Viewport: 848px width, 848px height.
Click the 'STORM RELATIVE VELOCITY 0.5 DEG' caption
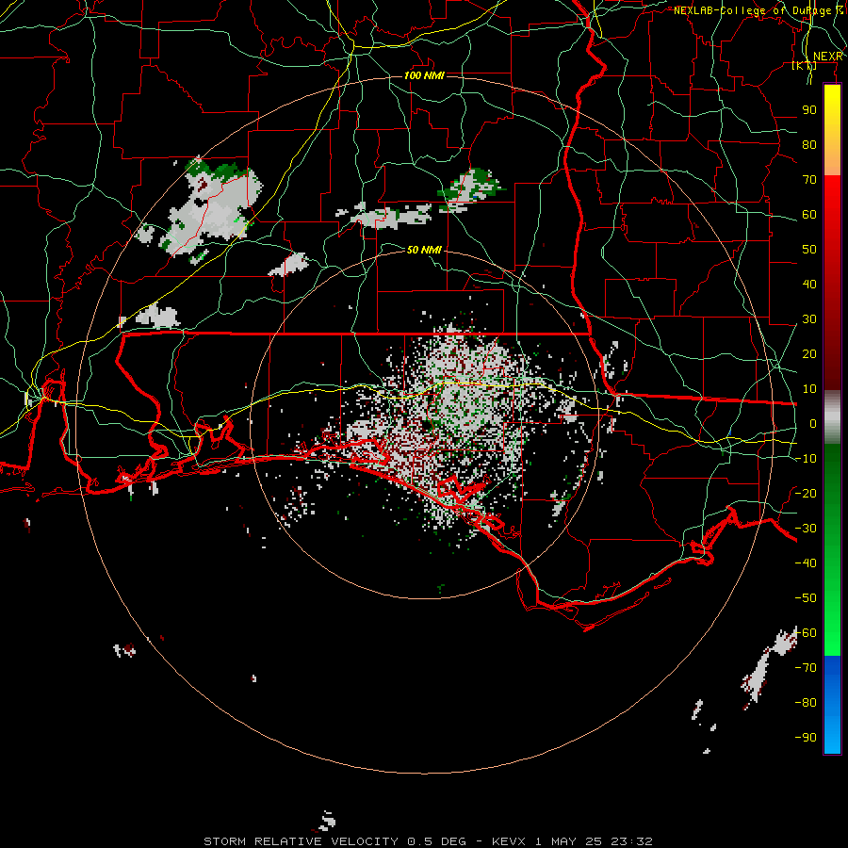[x=334, y=841]
